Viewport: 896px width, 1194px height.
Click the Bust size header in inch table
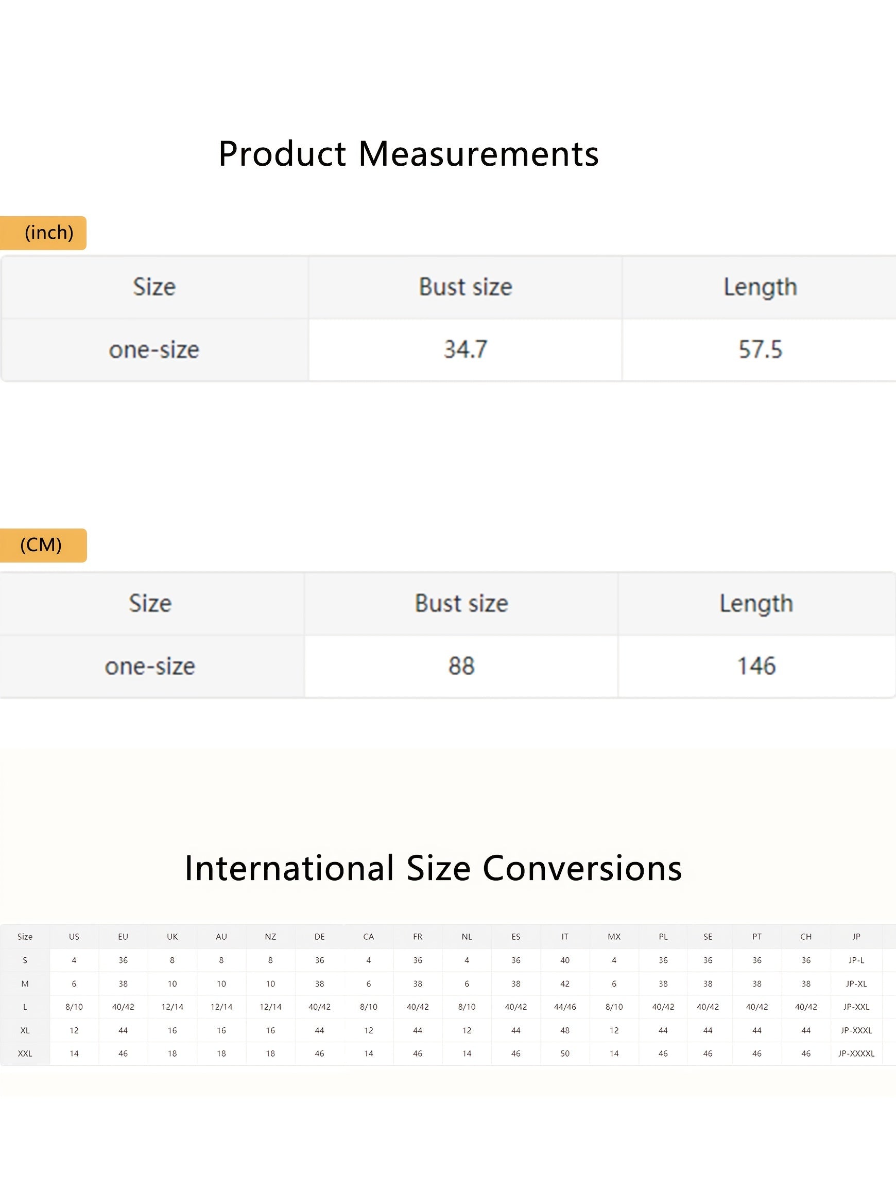point(465,287)
